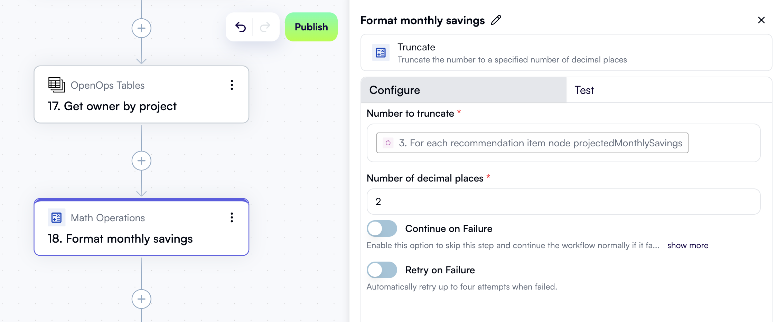Select the OpenOps Tables step icon

click(x=56, y=85)
